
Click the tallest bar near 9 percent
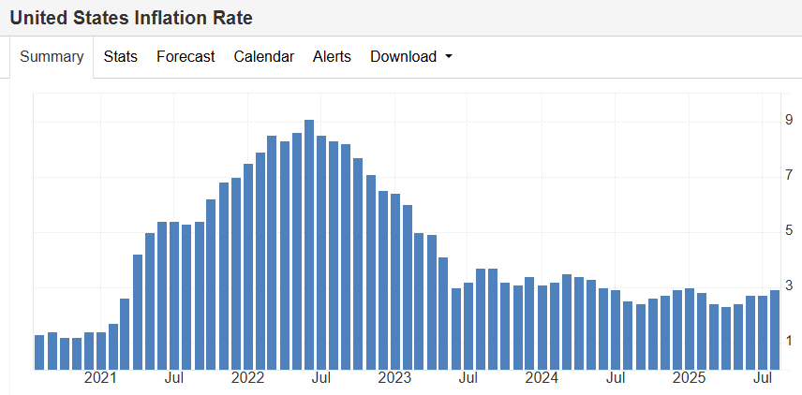(x=309, y=244)
